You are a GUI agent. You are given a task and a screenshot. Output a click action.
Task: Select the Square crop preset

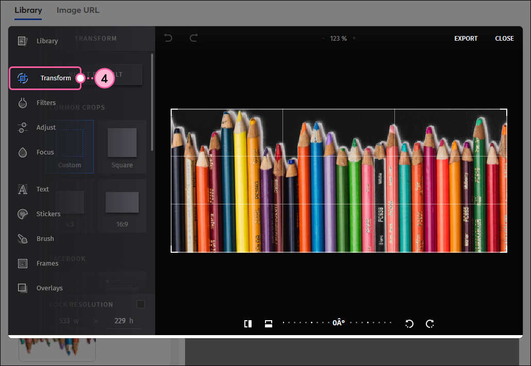[x=122, y=147]
